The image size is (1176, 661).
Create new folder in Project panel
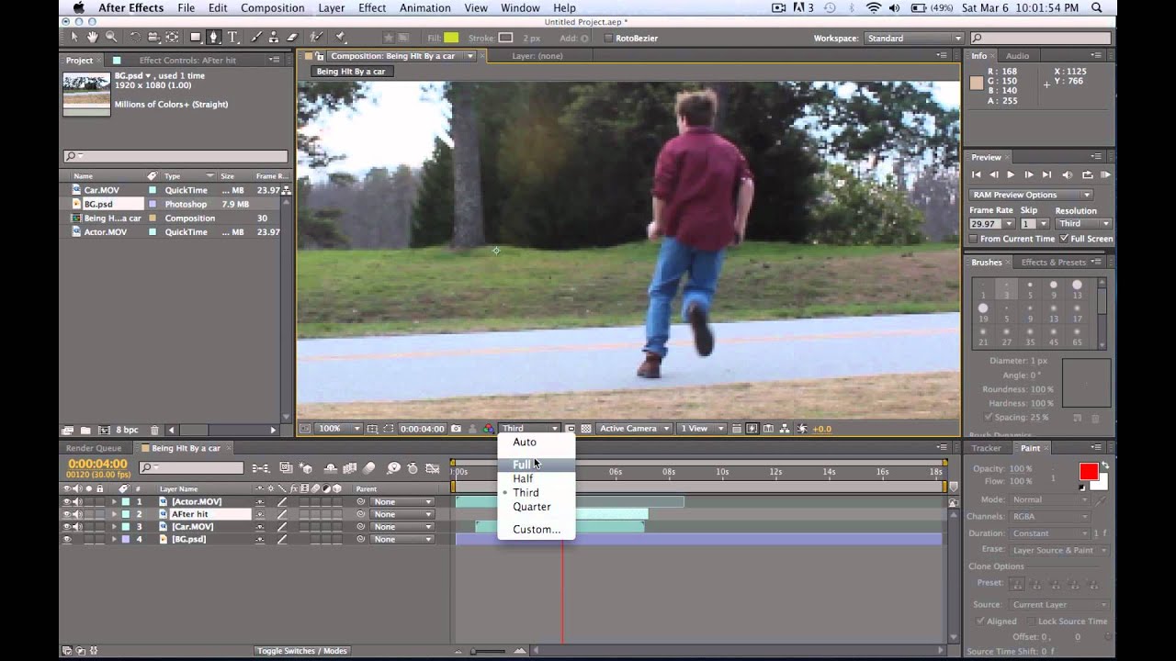pos(85,430)
